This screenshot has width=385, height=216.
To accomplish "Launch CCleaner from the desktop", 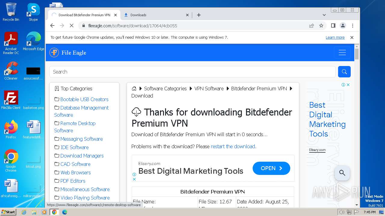I will click(x=11, y=71).
